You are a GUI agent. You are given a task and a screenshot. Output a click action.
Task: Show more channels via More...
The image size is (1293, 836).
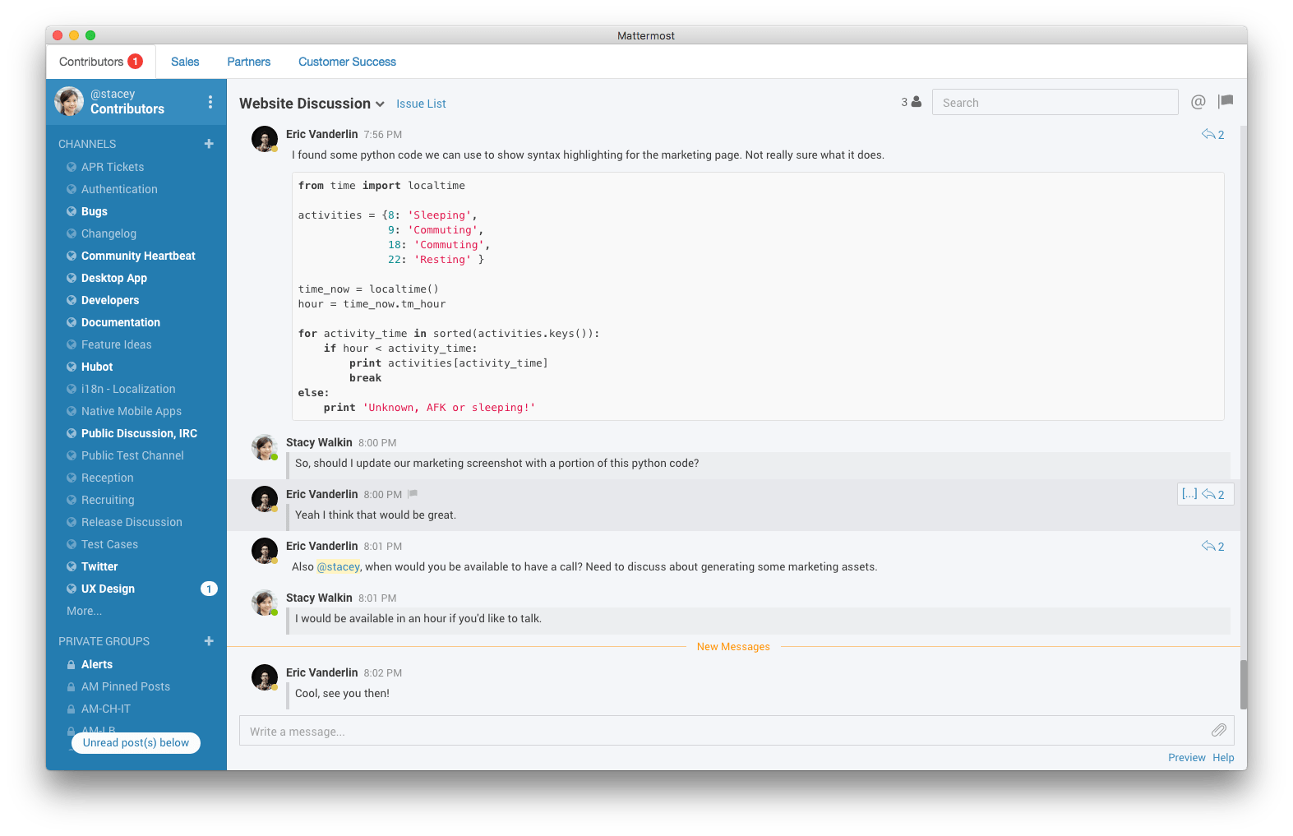point(84,611)
